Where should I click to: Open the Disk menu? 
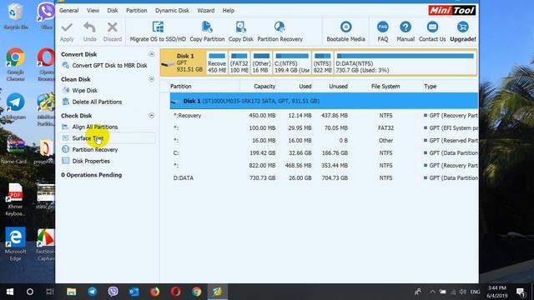[x=113, y=11]
